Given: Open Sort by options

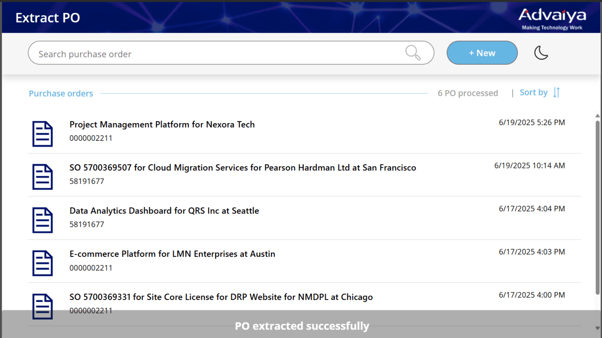Looking at the screenshot, I should point(533,92).
